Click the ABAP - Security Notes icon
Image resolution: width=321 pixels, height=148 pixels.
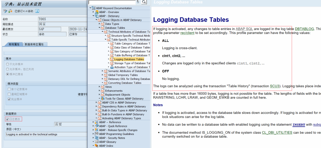pyautogui.click(x=97, y=138)
